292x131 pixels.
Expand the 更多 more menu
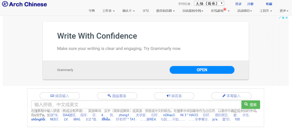(x=284, y=11)
